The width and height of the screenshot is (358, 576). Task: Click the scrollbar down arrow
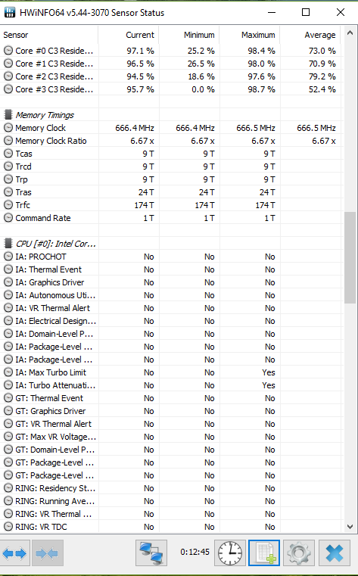[x=350, y=526]
